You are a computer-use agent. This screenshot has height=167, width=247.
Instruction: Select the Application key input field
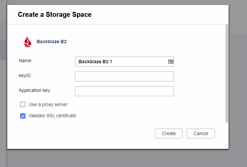(x=124, y=91)
